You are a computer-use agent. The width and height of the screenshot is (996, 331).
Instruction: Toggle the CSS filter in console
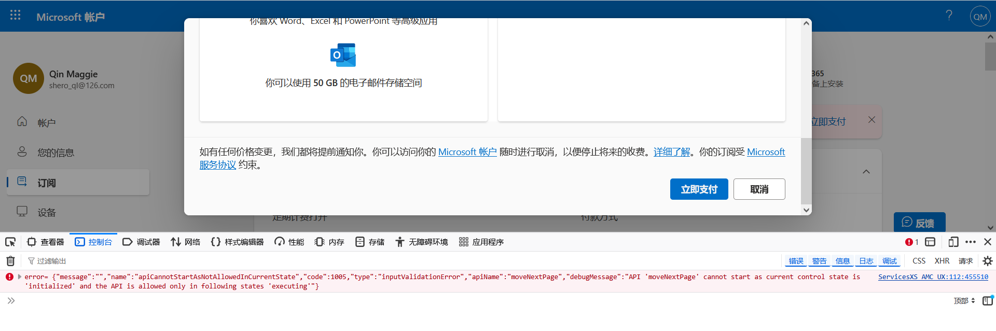click(x=919, y=261)
